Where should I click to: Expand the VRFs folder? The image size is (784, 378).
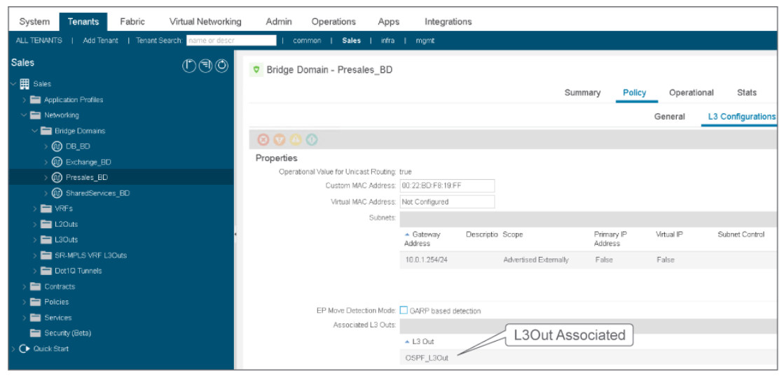pos(36,209)
